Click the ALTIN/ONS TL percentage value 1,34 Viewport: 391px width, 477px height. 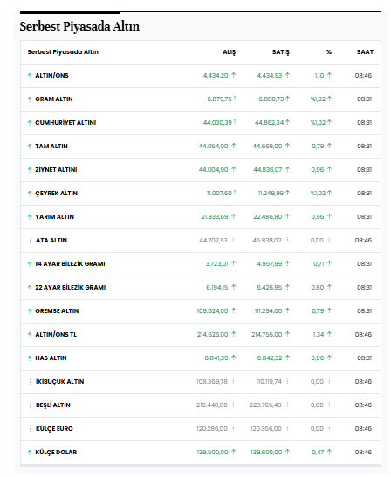click(x=319, y=335)
